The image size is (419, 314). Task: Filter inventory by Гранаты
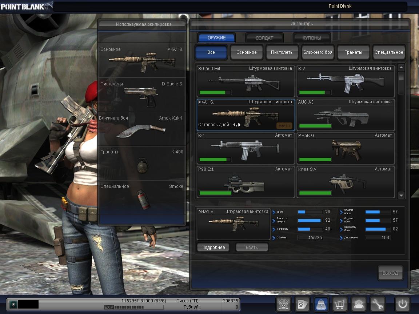[x=353, y=52]
